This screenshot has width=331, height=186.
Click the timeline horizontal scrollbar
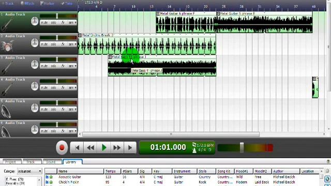coord(171,134)
